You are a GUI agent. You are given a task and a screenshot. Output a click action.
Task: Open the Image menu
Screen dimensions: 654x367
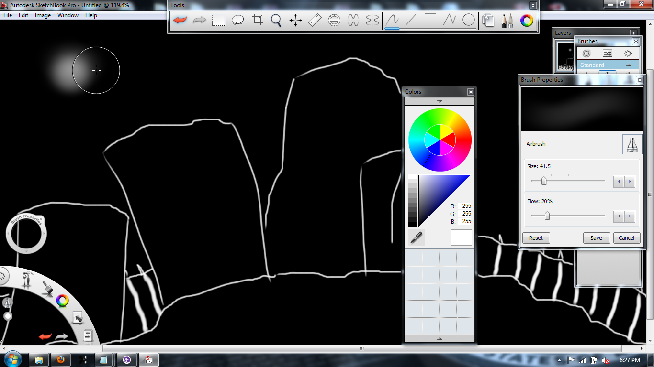pyautogui.click(x=43, y=15)
